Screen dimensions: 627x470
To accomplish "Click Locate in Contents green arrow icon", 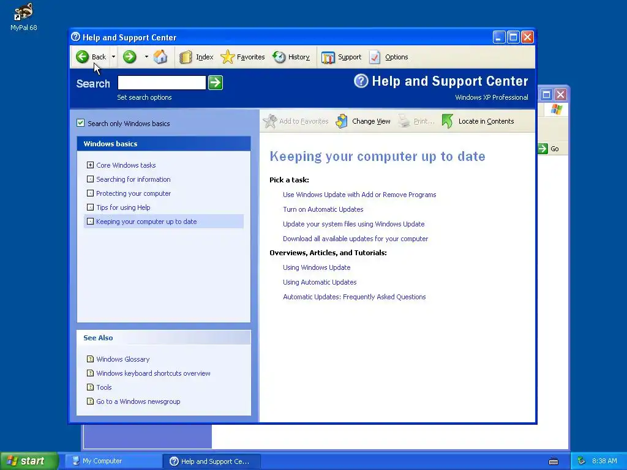I will point(448,121).
